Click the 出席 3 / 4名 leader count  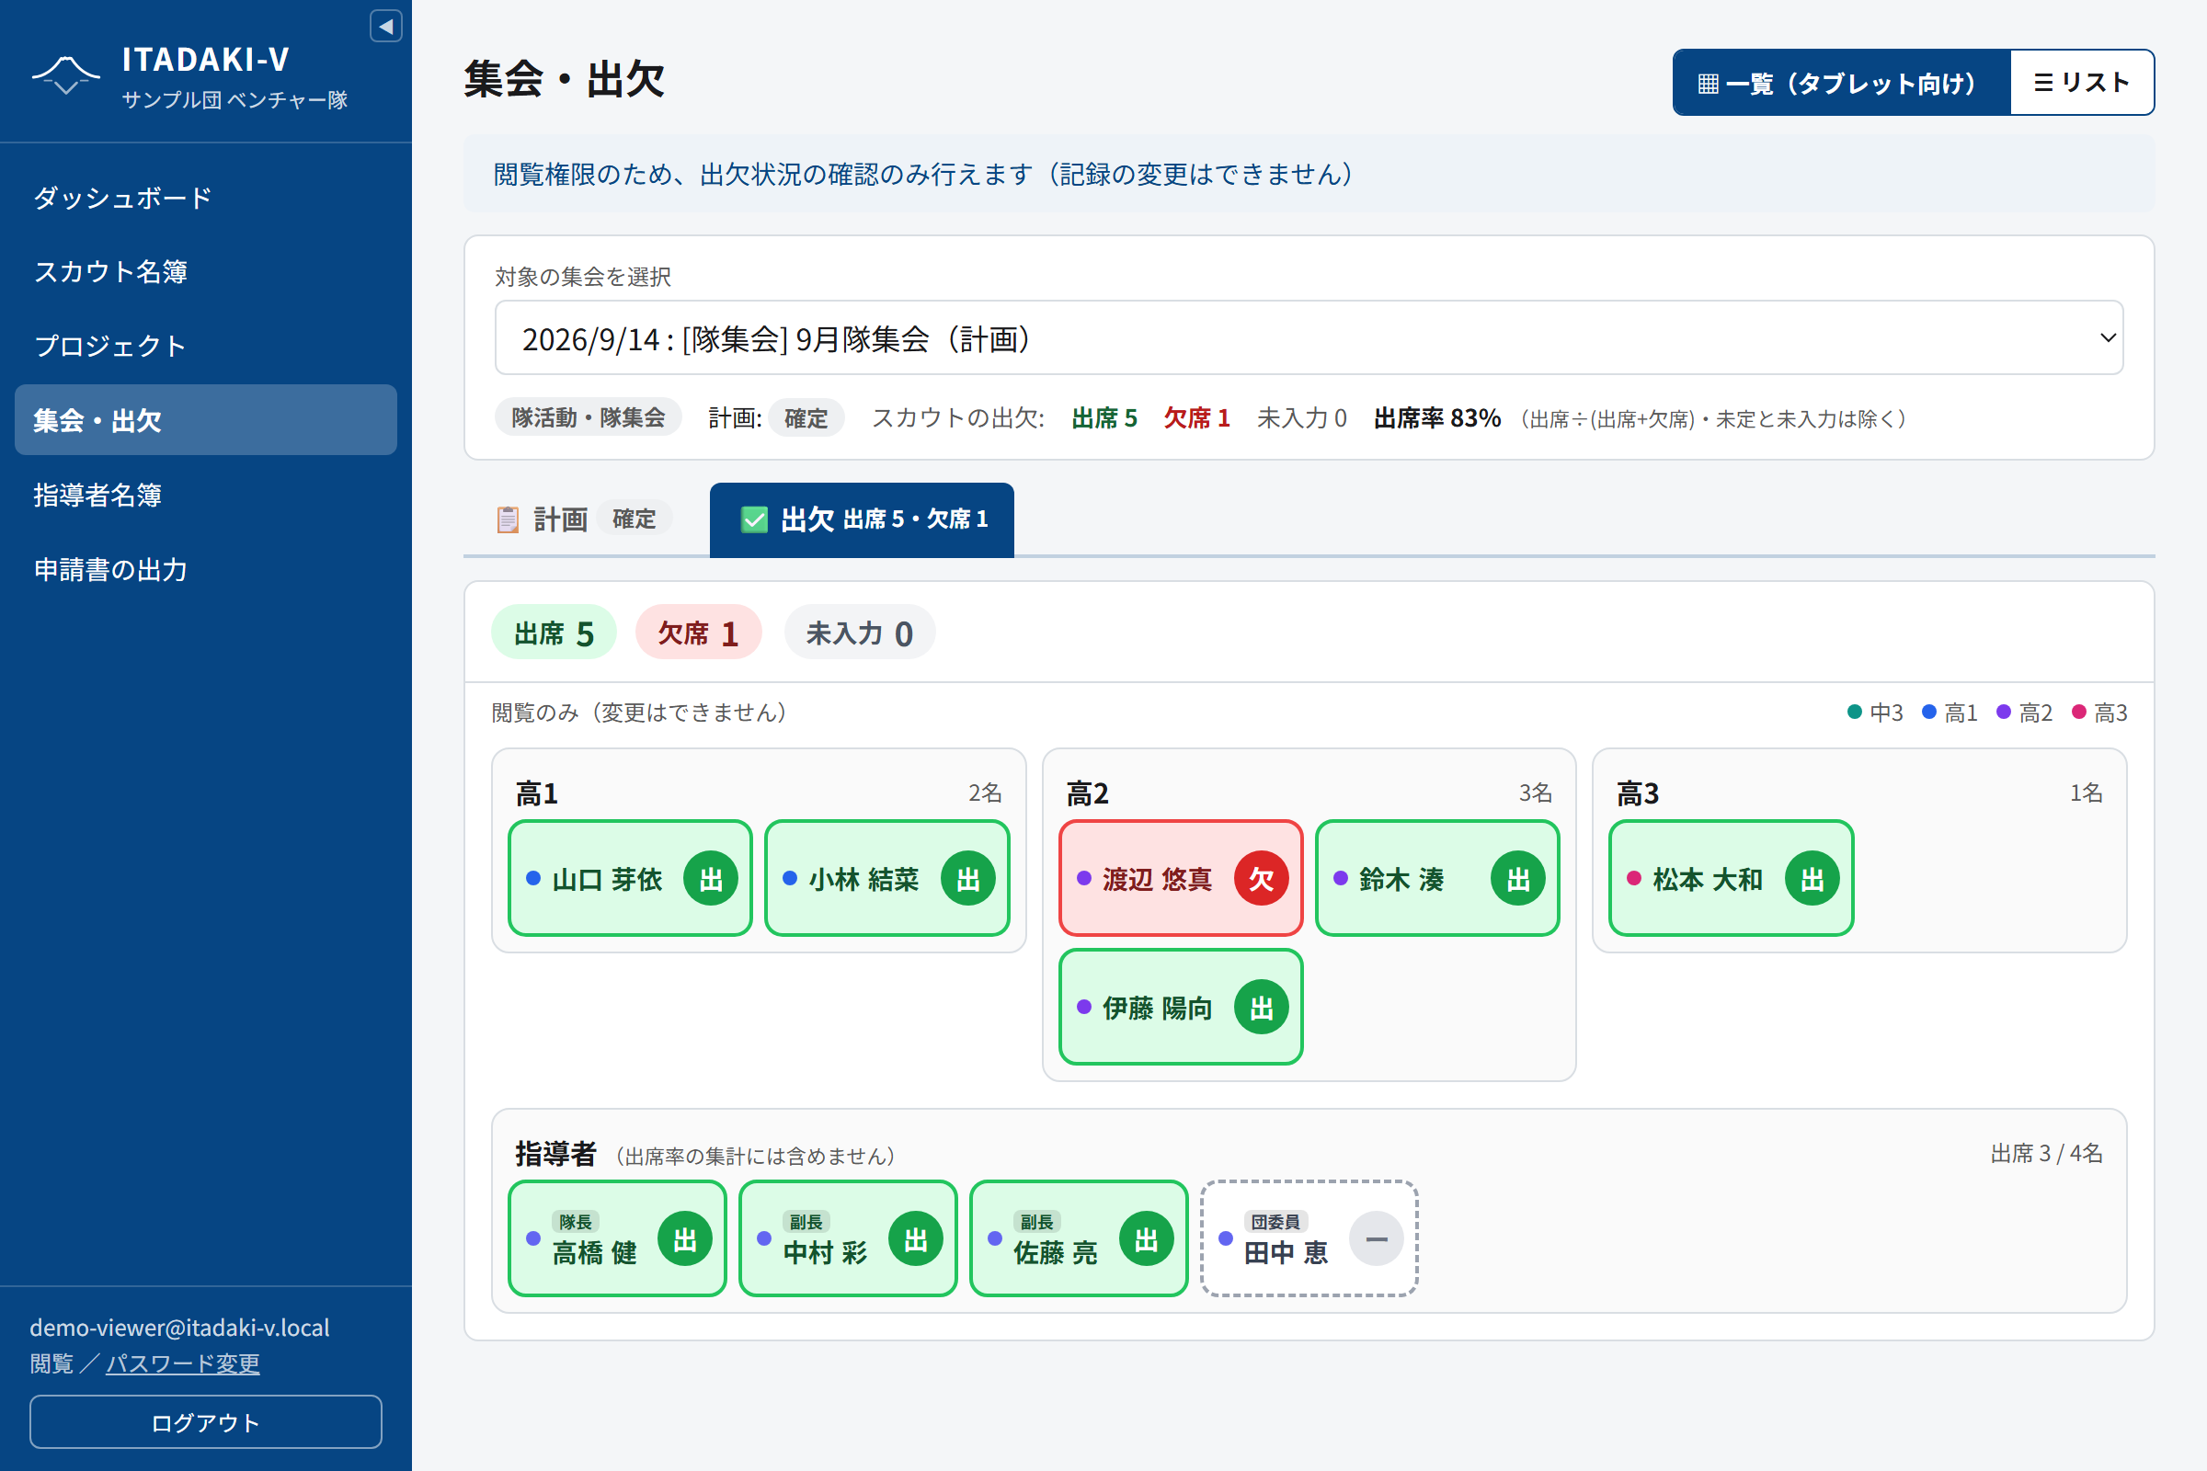[2047, 1153]
